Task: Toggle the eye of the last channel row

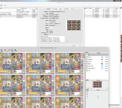Action: click(x=87, y=71)
